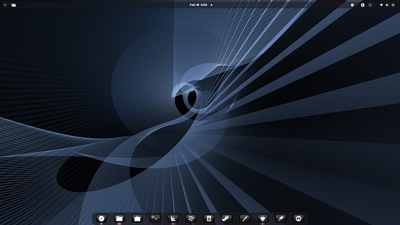400x225 pixels.
Task: Open the Wi-Fi network status menu
Action: tap(381, 5)
